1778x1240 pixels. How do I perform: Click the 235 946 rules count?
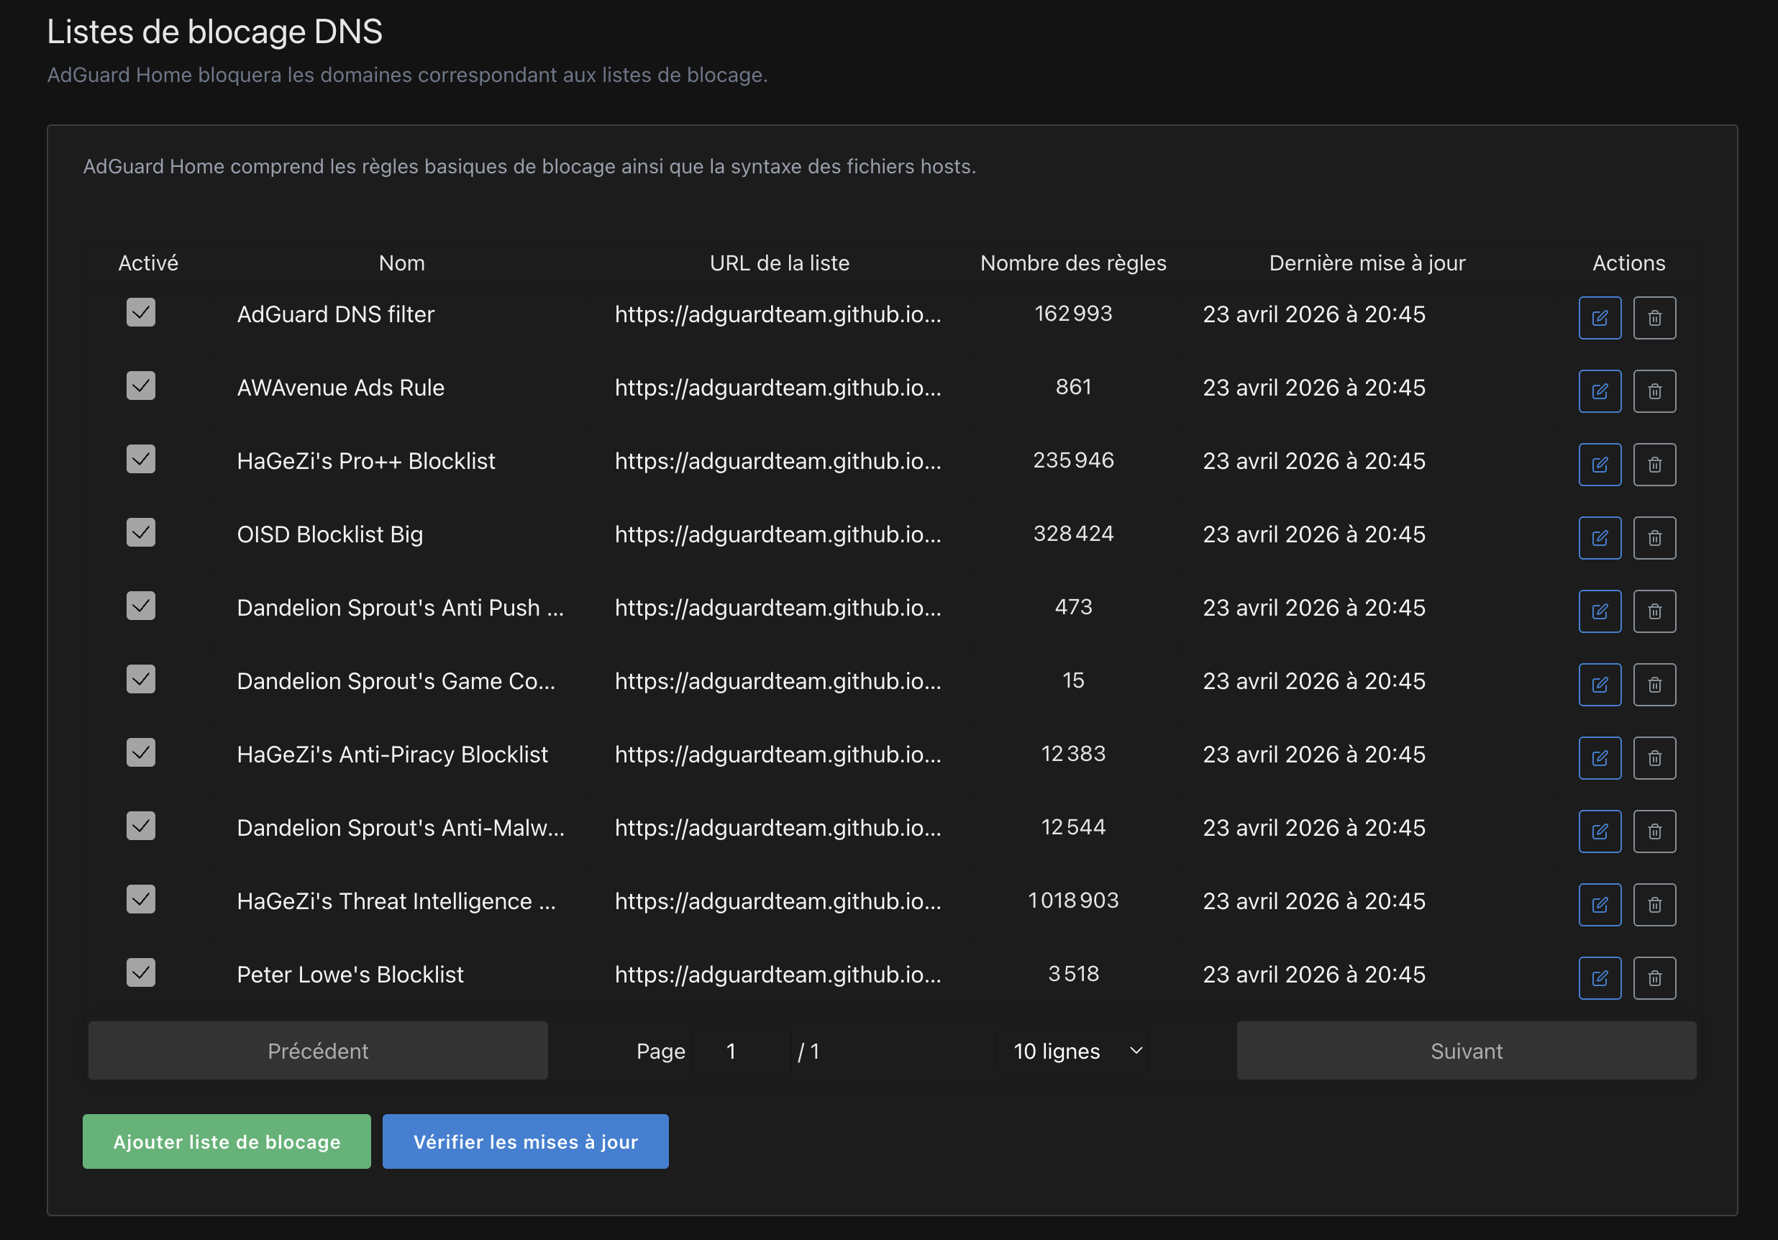point(1073,460)
